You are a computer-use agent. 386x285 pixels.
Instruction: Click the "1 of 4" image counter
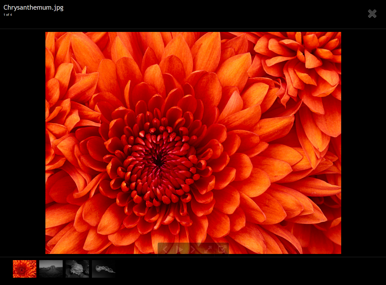(8, 15)
